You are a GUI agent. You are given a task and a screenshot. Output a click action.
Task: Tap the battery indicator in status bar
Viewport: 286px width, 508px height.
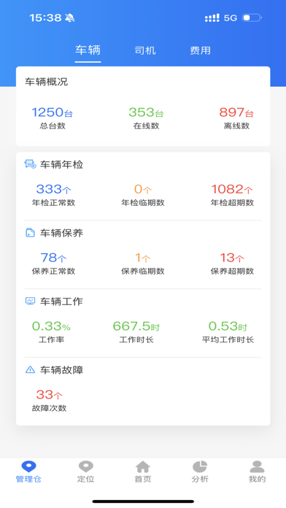[252, 18]
